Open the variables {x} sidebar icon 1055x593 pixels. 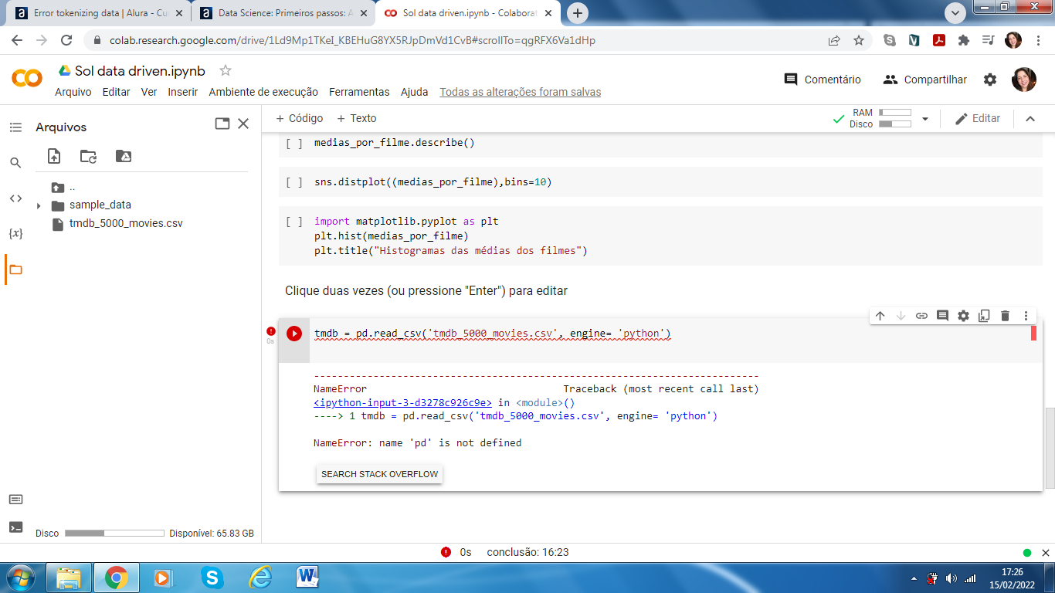coord(15,233)
